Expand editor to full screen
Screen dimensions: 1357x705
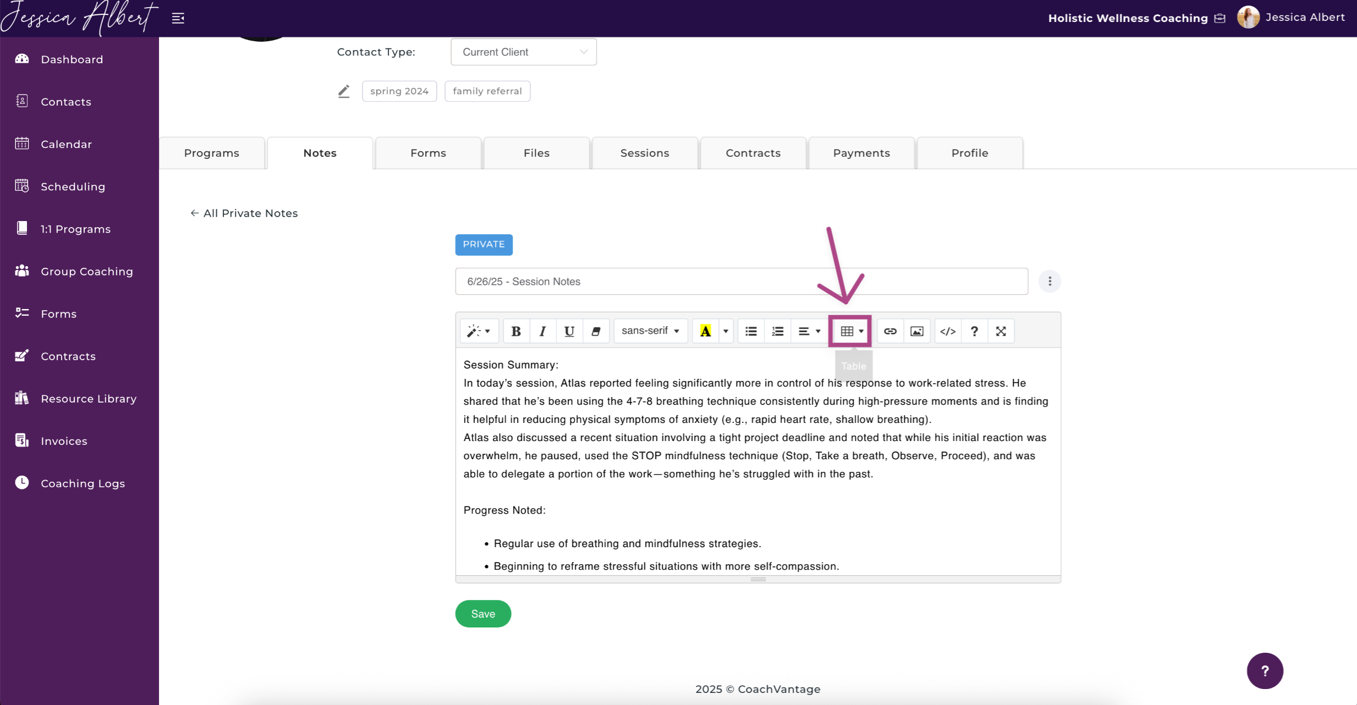point(1001,331)
